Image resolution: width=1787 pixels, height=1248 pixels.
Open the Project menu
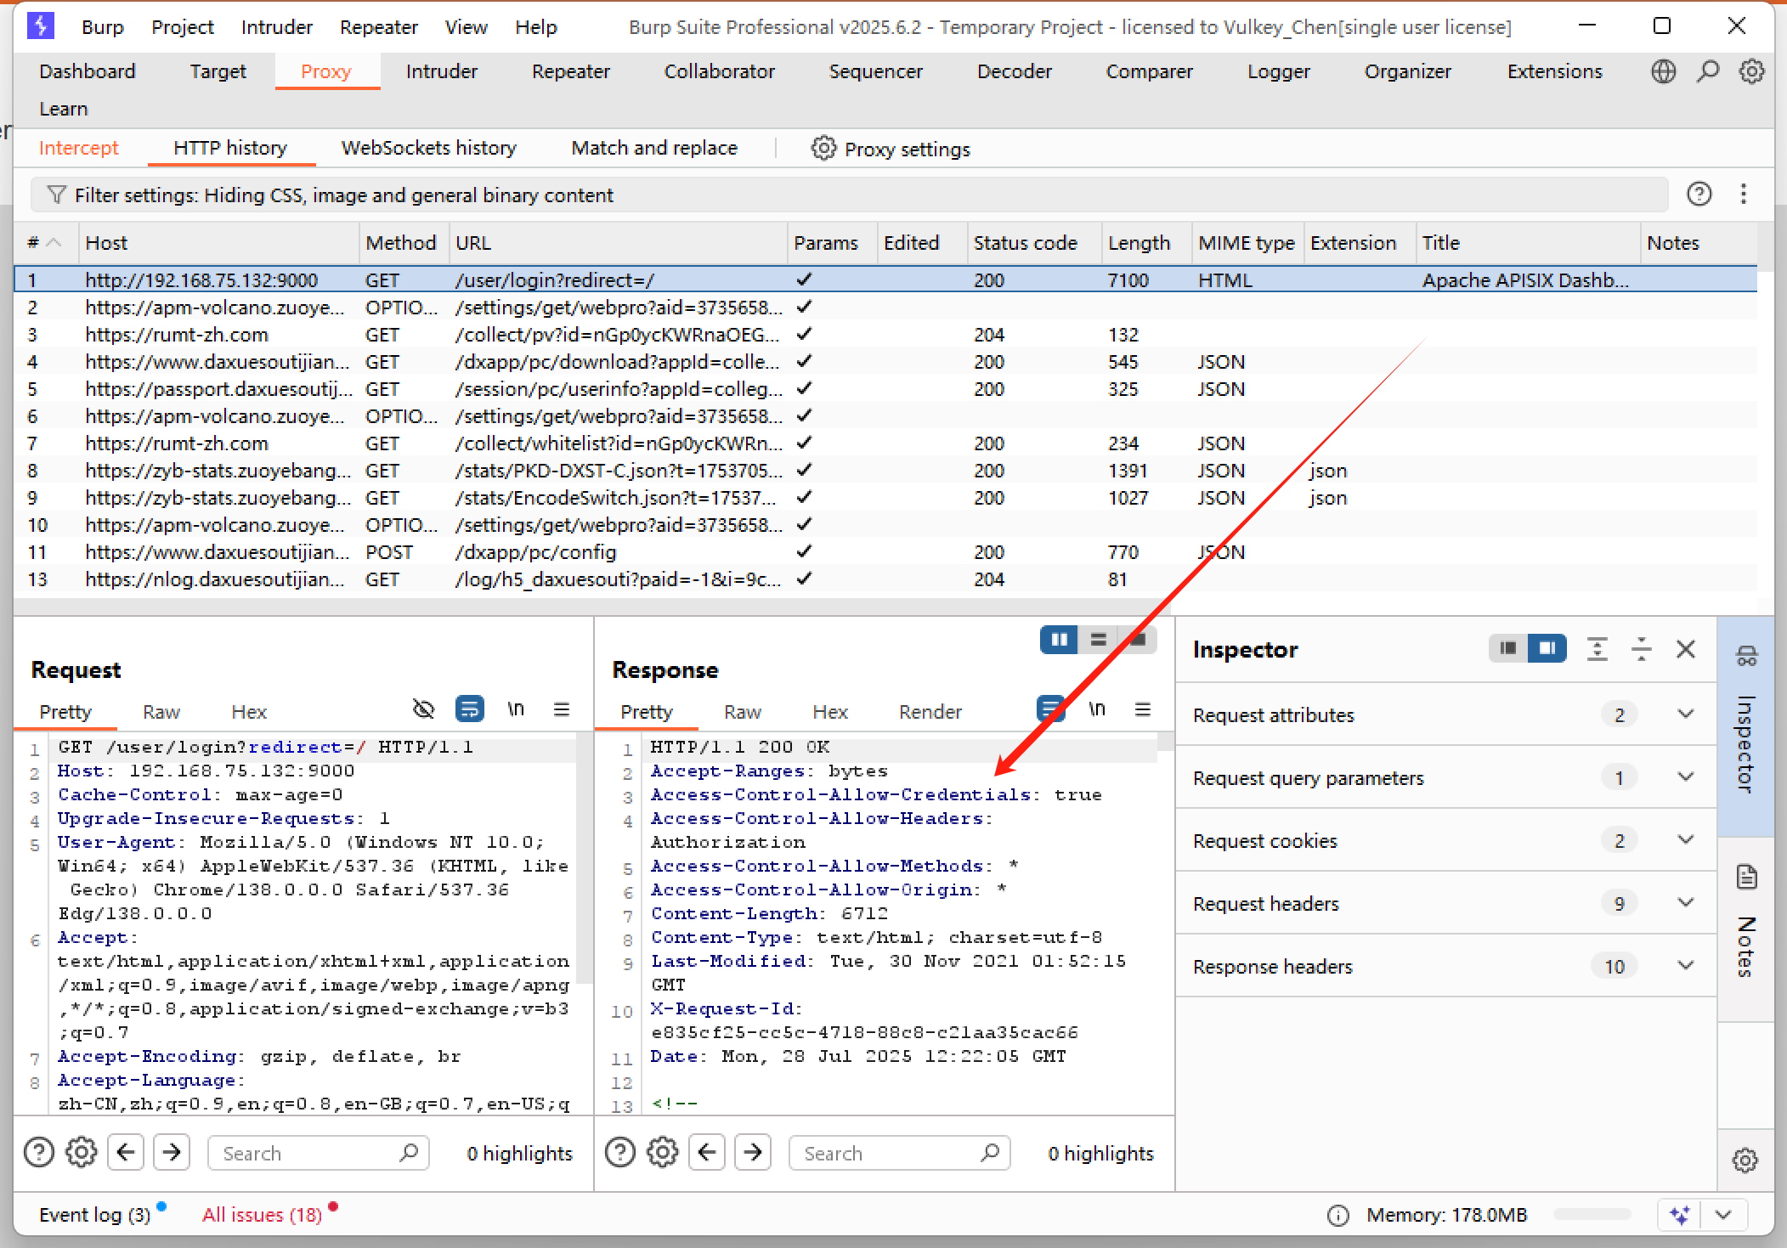click(x=182, y=27)
